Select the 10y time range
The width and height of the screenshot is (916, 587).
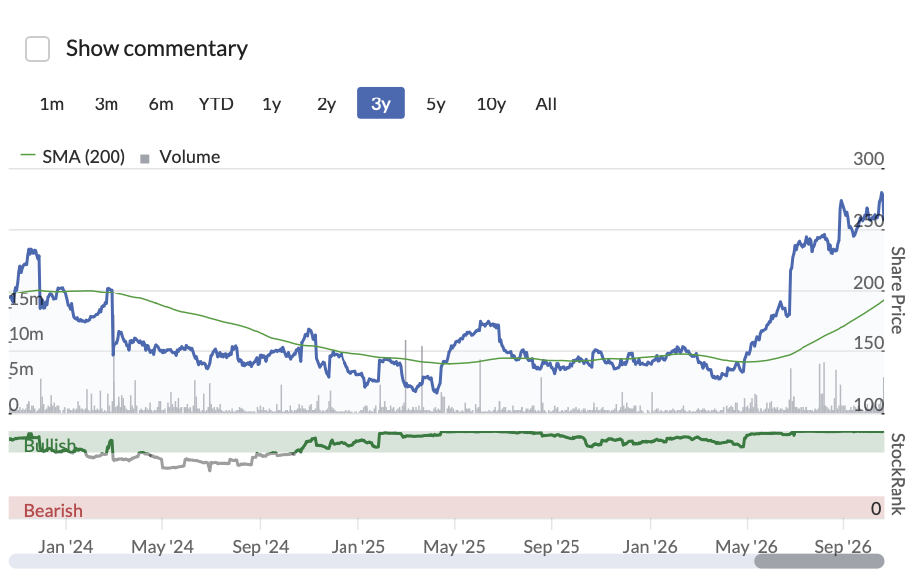click(491, 103)
